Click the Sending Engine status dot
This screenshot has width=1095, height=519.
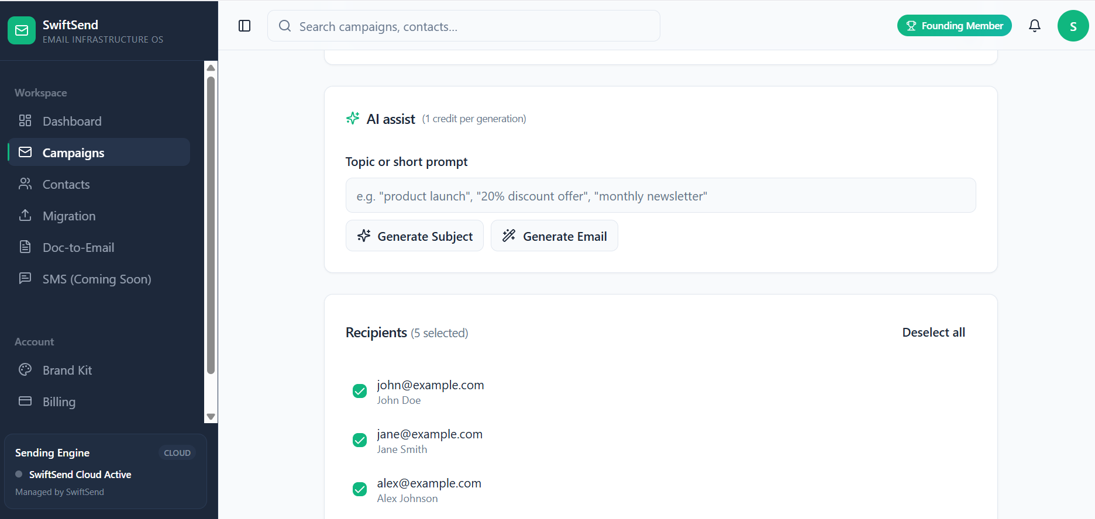pyautogui.click(x=19, y=474)
